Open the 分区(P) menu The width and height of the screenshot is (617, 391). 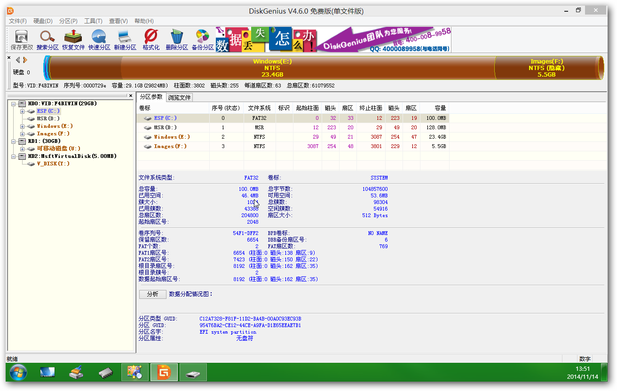click(x=68, y=21)
